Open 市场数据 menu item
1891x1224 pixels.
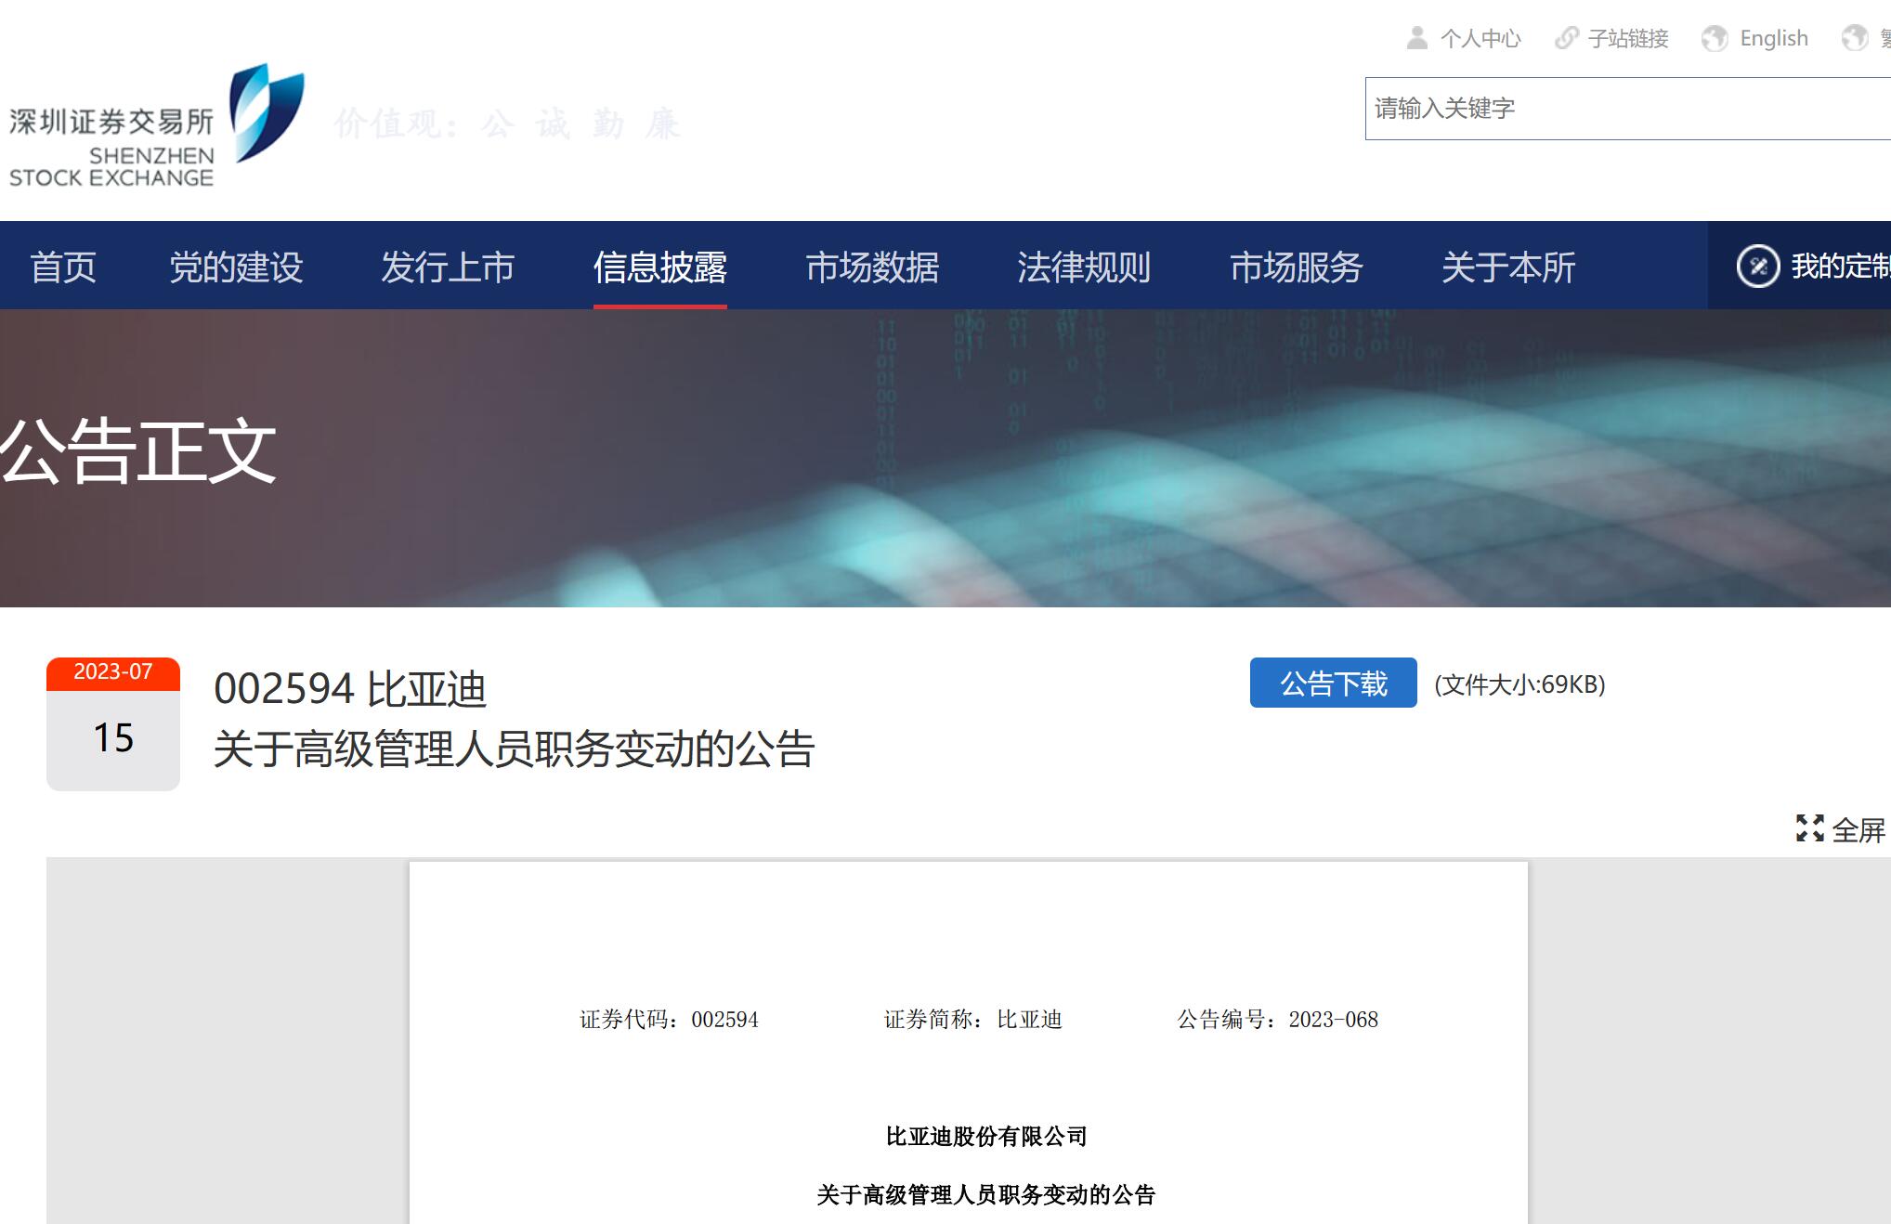point(872,267)
